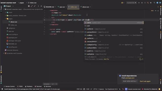This screenshot has height=91, width=162.
Task: Click Don't ask again link
Action: (145, 81)
